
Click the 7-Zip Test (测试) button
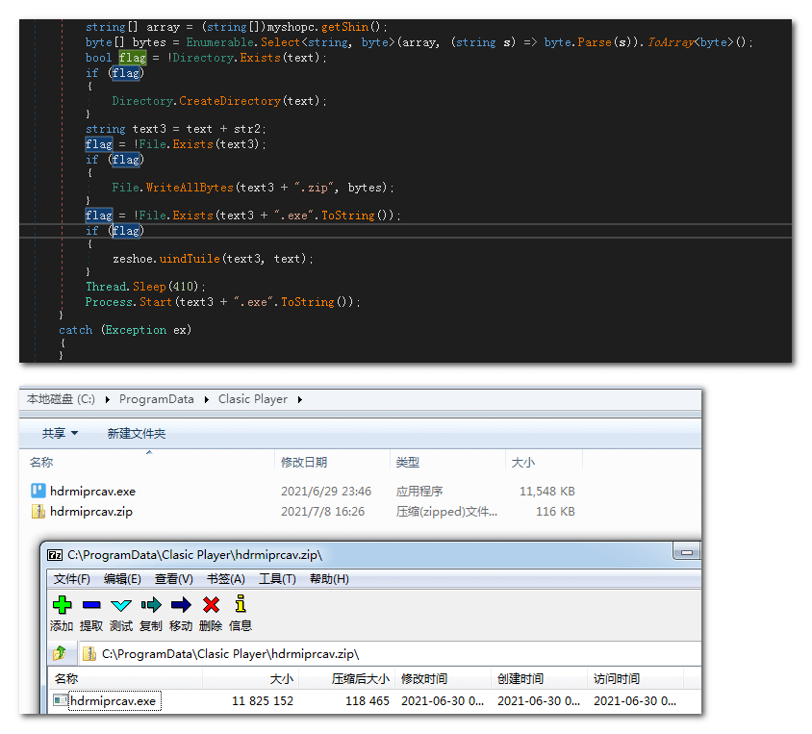[121, 614]
